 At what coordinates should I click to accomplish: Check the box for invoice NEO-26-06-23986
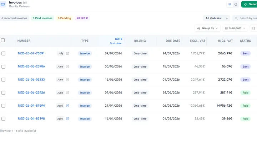(x=3, y=66)
